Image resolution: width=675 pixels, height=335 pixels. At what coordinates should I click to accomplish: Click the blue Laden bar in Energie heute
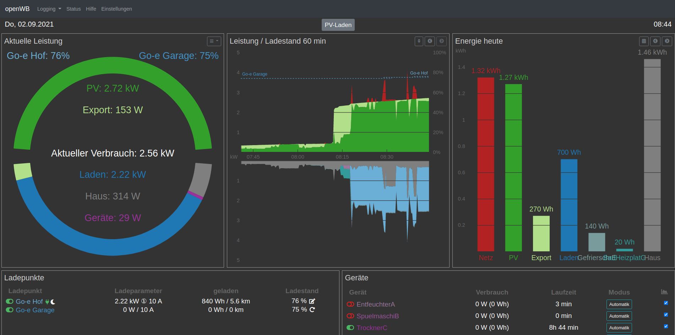pos(569,205)
